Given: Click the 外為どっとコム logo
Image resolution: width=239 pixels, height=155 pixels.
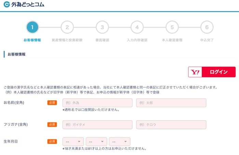Looking at the screenshot, I should [24, 4].
